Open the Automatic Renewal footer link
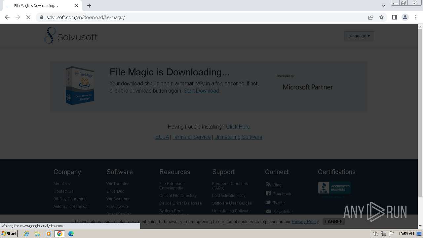The width and height of the screenshot is (423, 238). pos(71,207)
